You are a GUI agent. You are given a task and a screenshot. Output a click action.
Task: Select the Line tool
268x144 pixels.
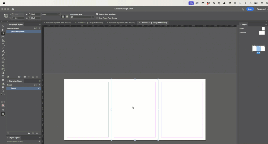click(3, 48)
